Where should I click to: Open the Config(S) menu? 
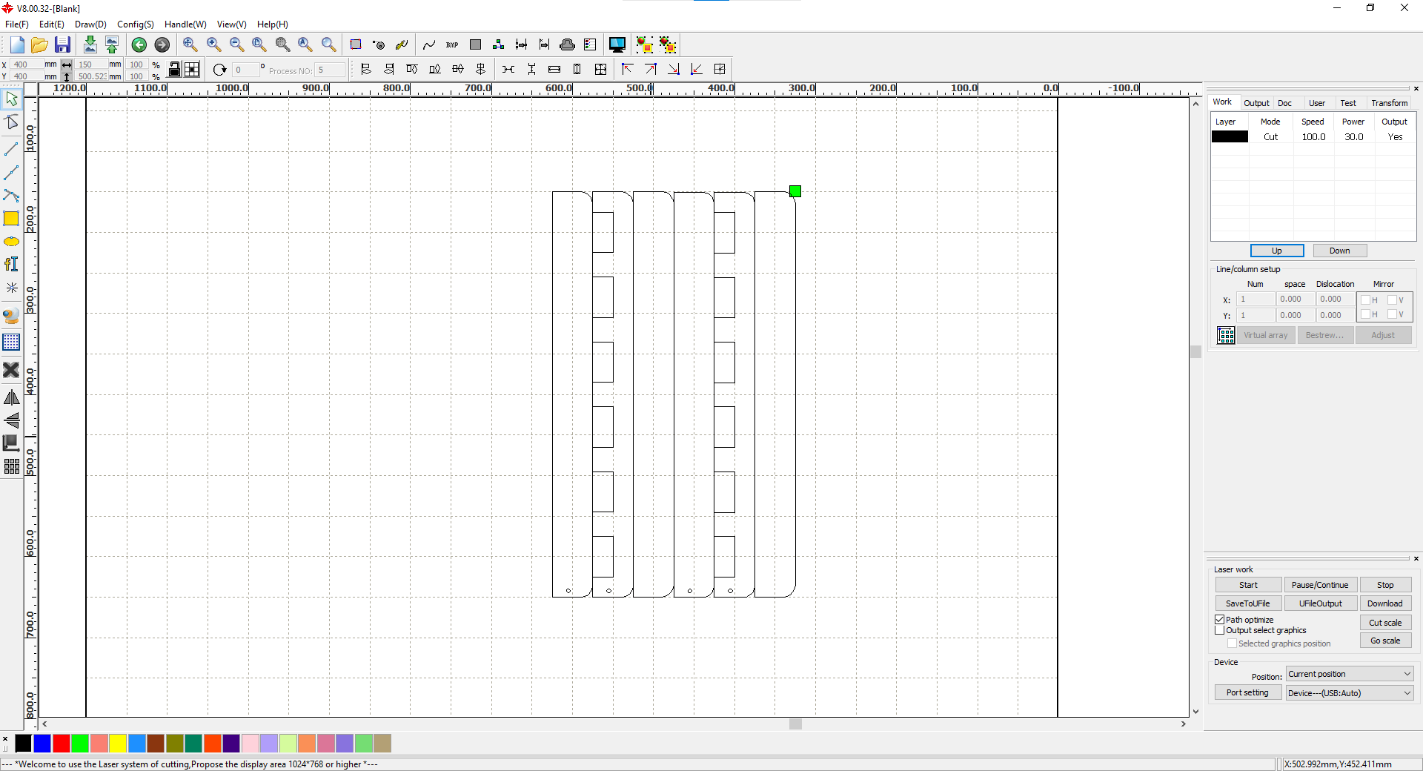point(135,24)
